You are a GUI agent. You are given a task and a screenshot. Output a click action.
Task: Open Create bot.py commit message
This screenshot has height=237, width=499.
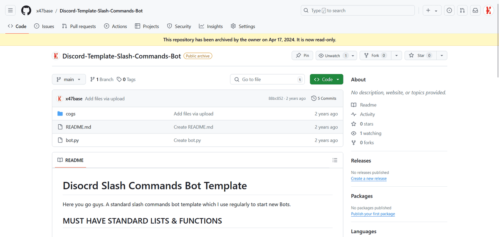[x=187, y=140]
